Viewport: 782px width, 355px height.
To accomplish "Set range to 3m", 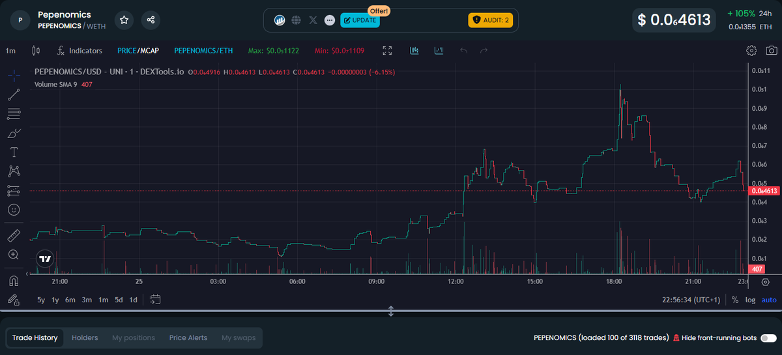I will pyautogui.click(x=87, y=300).
